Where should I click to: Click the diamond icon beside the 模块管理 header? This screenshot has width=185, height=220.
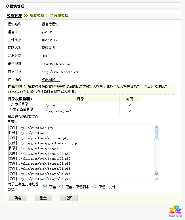coord(7,6)
